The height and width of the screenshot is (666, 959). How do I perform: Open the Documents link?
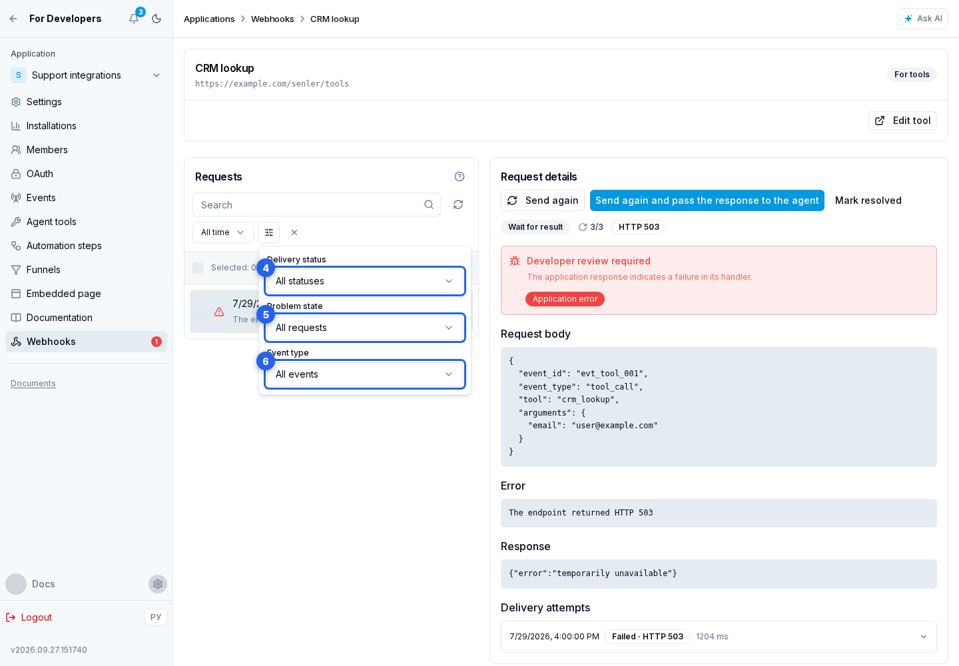coord(33,384)
